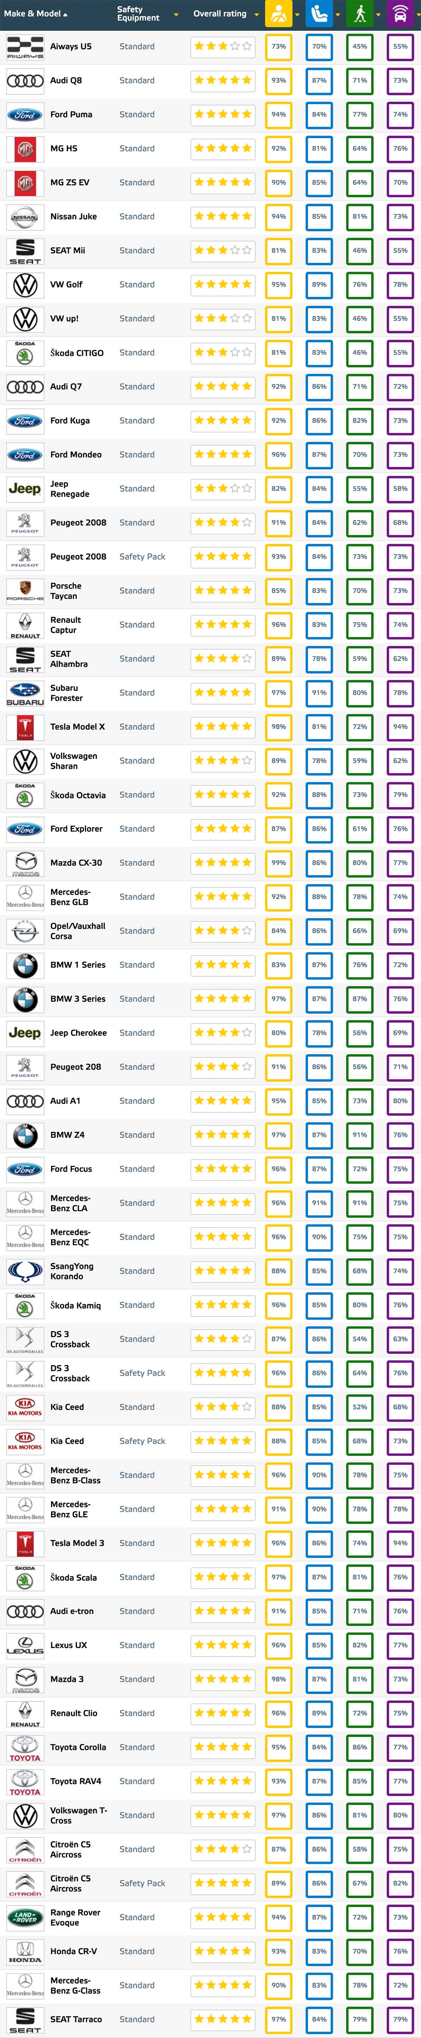The image size is (421, 2038).
Task: Click the Tesla Model X logo
Action: pyautogui.click(x=25, y=727)
